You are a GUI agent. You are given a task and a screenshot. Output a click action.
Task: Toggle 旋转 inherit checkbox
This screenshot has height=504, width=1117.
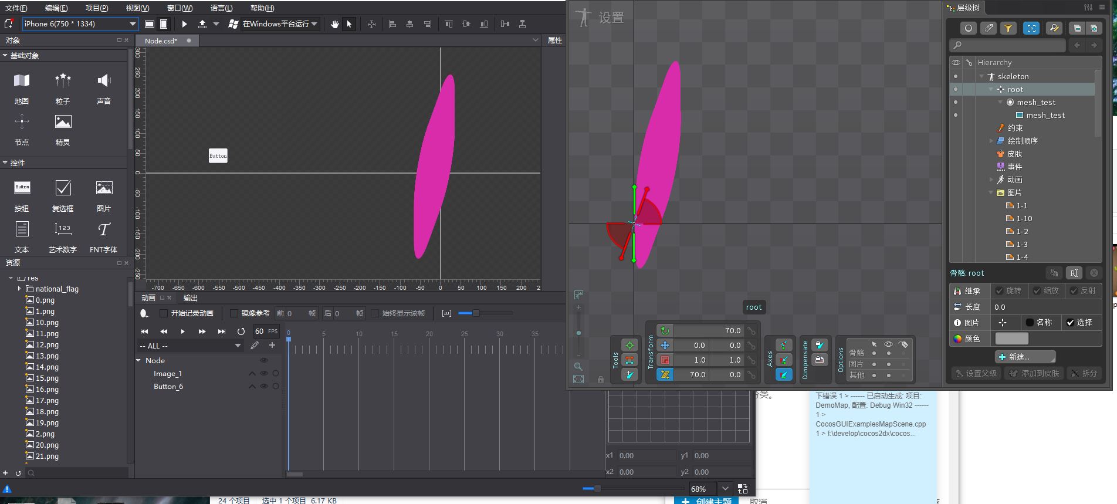coord(999,291)
